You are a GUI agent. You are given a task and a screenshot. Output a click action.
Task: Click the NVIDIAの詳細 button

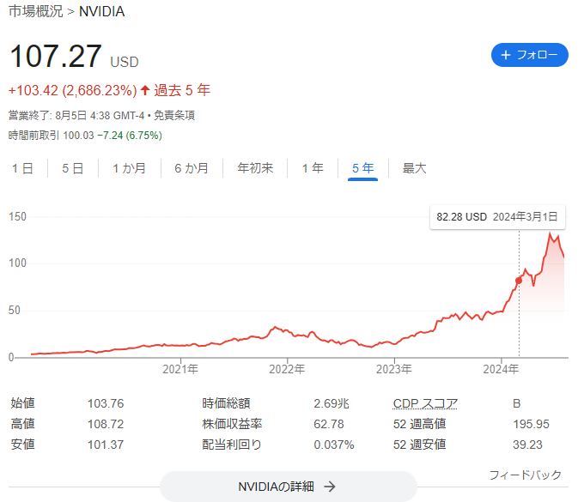coord(289,487)
